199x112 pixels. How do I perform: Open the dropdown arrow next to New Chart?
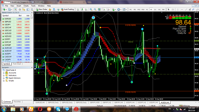(6, 10)
